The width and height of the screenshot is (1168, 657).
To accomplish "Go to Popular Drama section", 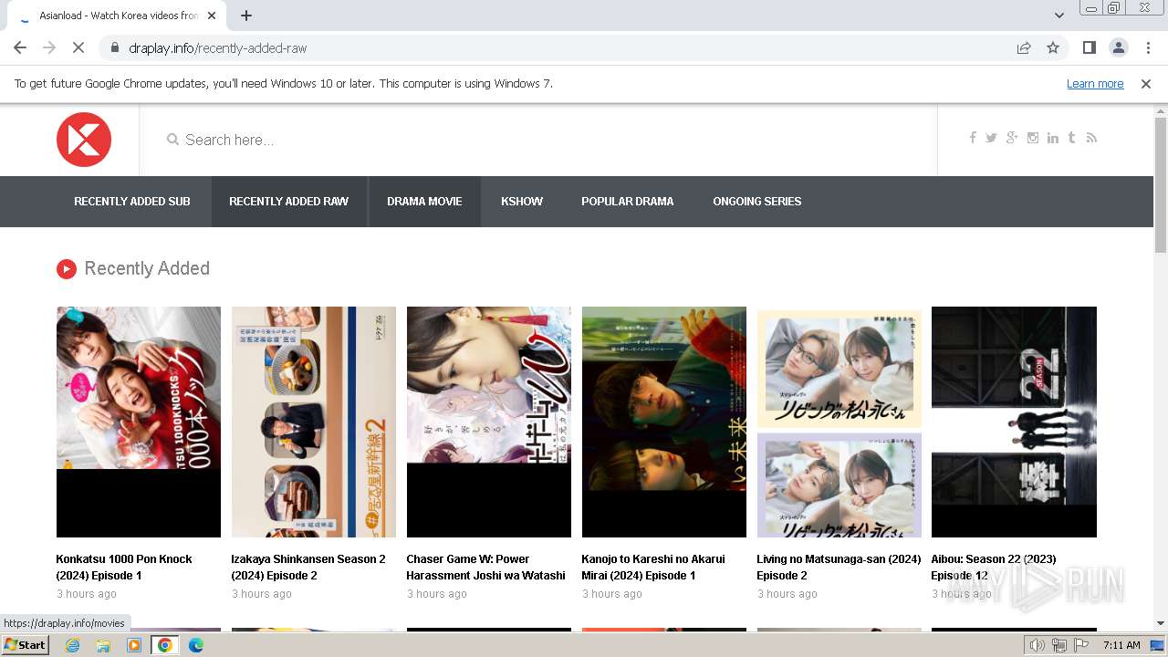I will coord(628,202).
